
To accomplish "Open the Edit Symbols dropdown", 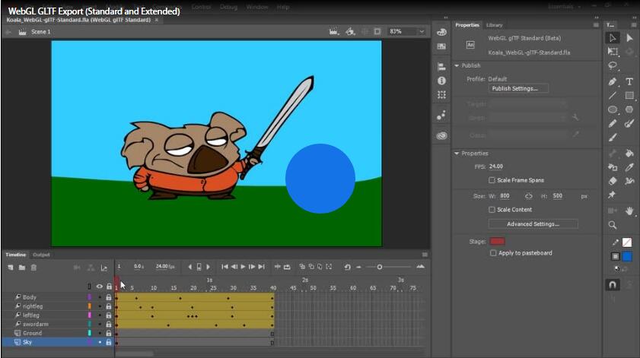I will coord(350,31).
